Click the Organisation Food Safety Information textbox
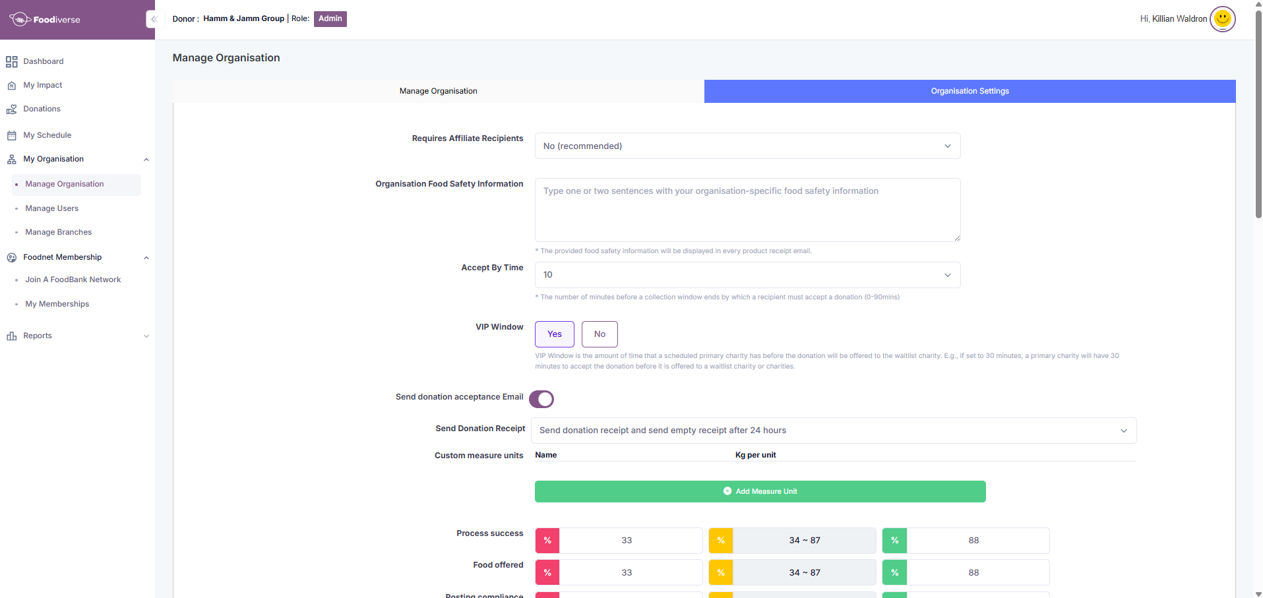 (x=747, y=210)
